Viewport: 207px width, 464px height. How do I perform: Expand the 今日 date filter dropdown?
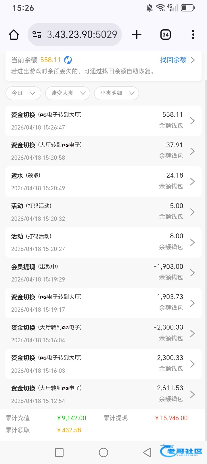point(23,93)
